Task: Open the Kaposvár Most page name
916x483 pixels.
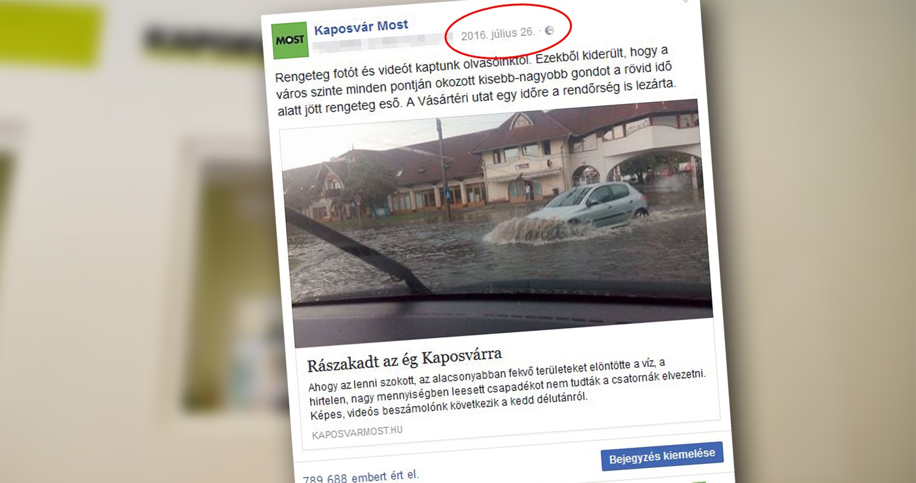Action: tap(361, 27)
